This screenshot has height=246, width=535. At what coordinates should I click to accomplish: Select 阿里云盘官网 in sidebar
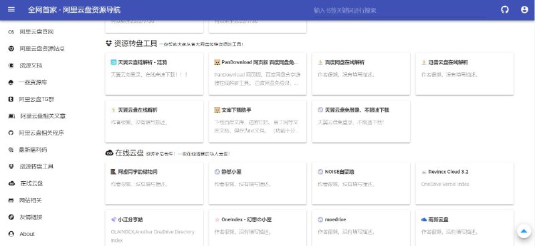37,32
